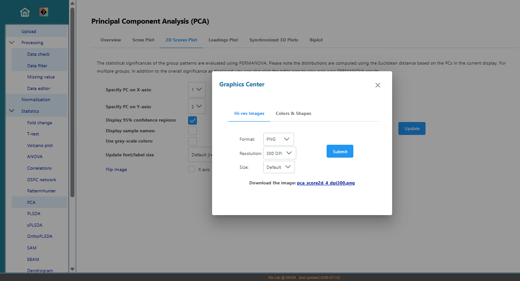Image resolution: width=520 pixels, height=281 pixels.
Task: Submit the hi-res image settings
Action: [x=340, y=151]
